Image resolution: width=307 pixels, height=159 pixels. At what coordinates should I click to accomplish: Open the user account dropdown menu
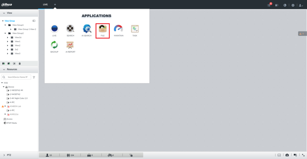tap(301, 5)
